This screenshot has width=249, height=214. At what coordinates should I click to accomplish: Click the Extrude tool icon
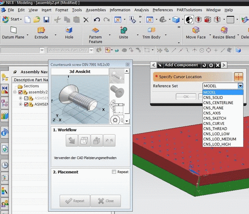pos(41,31)
